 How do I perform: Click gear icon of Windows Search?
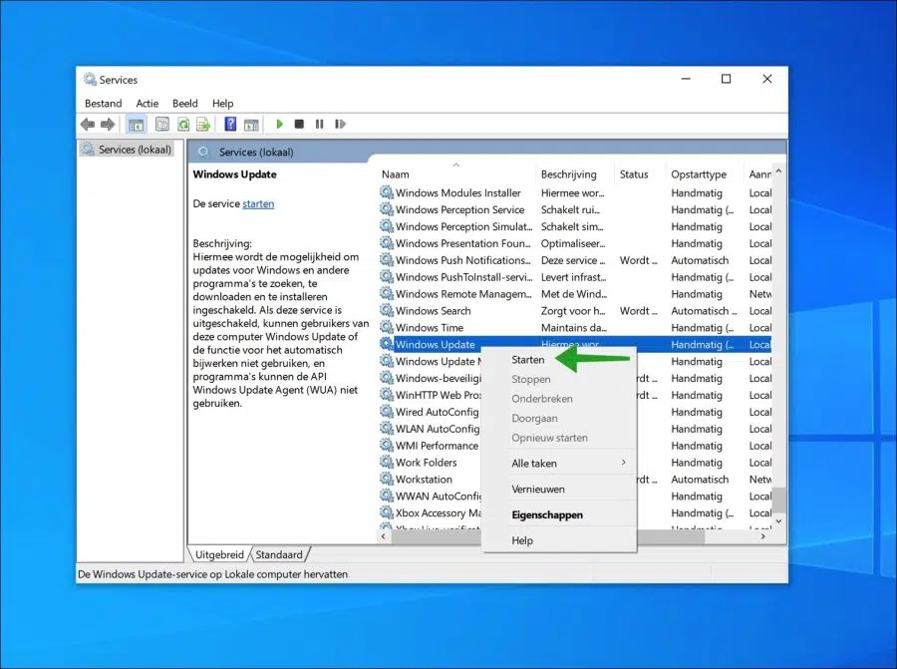click(387, 310)
